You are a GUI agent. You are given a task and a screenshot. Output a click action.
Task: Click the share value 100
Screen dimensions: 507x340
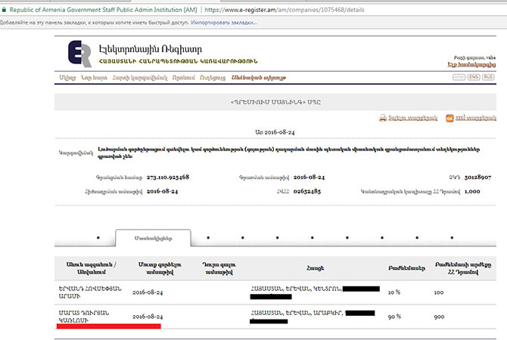[x=439, y=292]
